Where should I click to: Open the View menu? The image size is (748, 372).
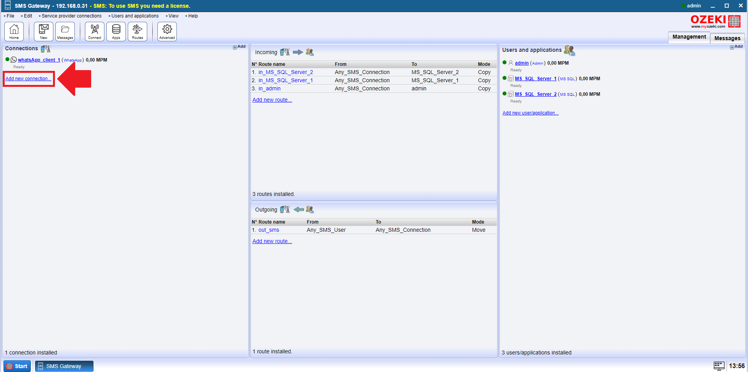pyautogui.click(x=173, y=16)
